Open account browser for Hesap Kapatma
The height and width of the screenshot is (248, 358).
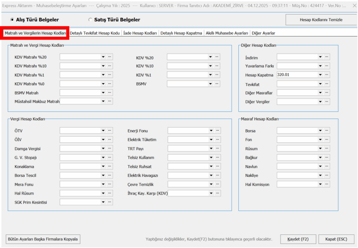click(327, 75)
